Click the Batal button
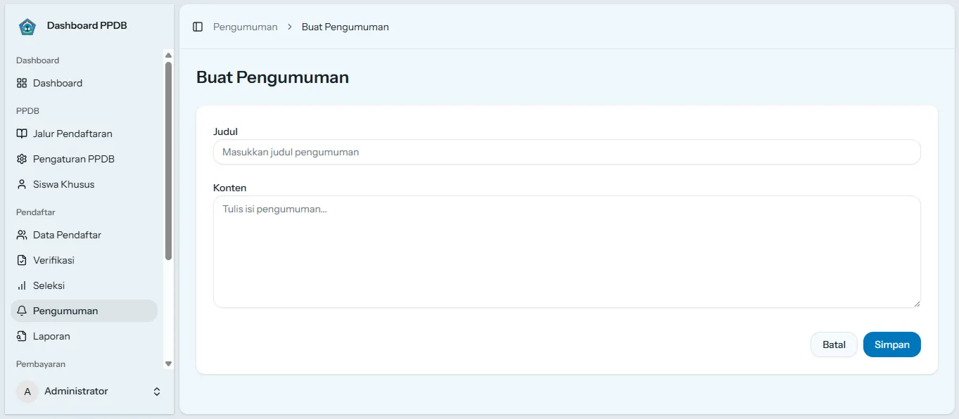 (834, 344)
